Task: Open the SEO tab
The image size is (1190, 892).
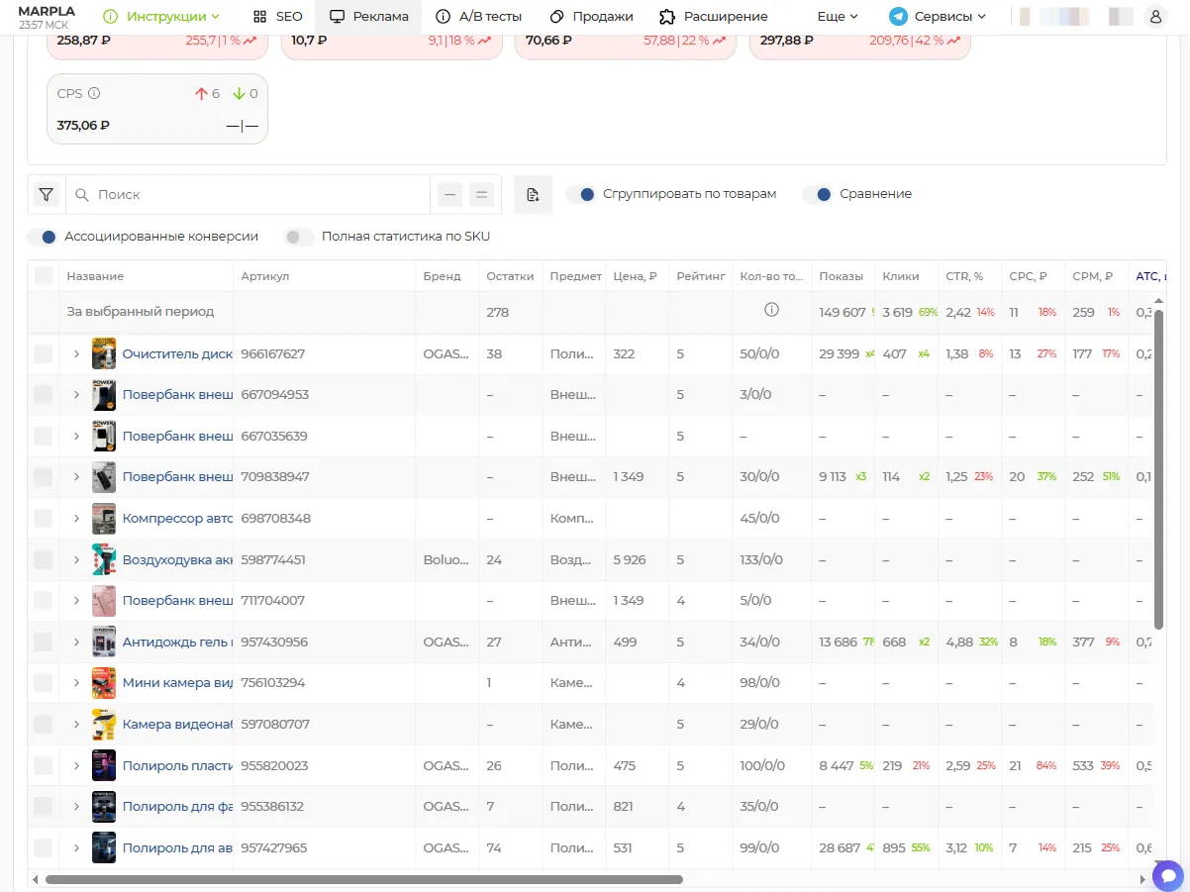Action: [277, 17]
